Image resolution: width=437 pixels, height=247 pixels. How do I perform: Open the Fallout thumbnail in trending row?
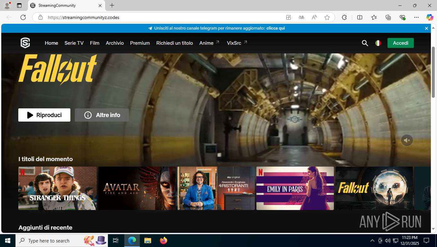click(374, 188)
